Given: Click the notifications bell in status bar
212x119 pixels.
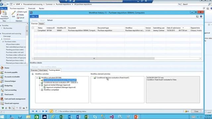Looking at the screenshot, I should pyautogui.click(x=186, y=111).
